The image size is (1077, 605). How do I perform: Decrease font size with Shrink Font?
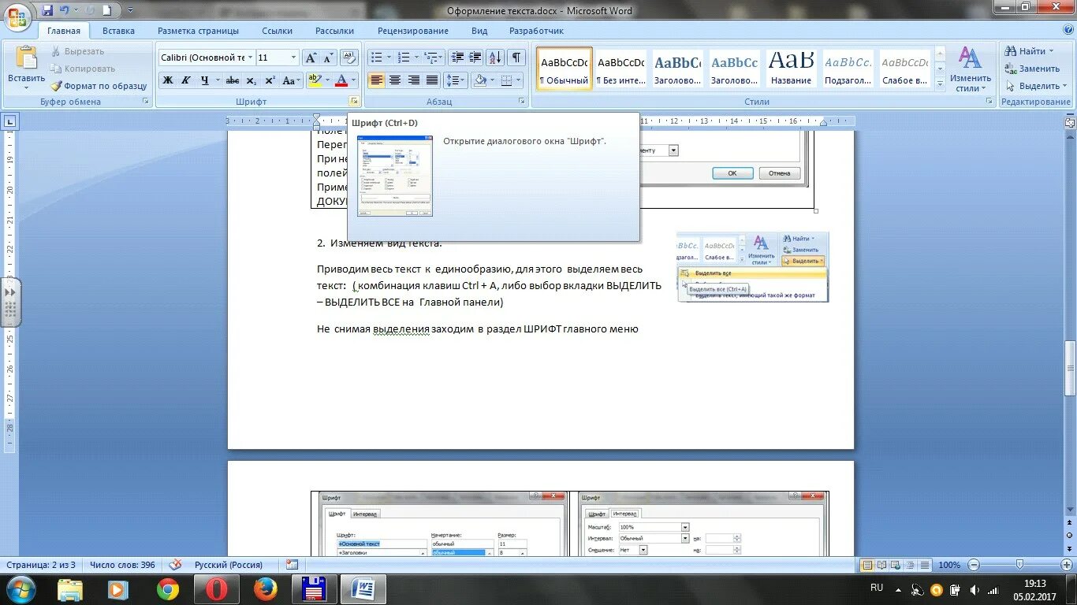click(x=328, y=58)
